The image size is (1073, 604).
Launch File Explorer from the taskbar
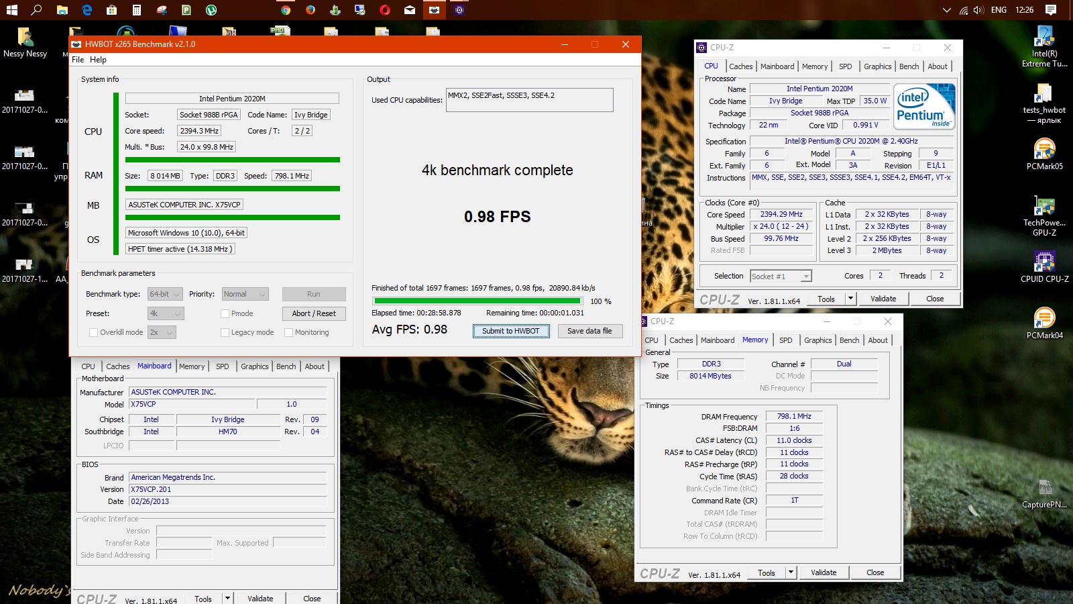pos(62,9)
